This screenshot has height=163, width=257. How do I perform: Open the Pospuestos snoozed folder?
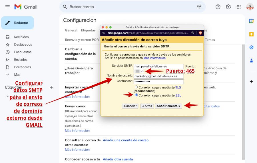pos(23,52)
